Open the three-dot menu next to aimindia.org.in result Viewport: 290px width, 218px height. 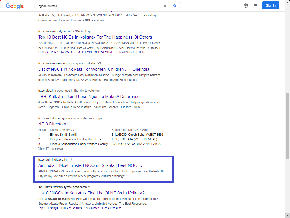(72, 160)
